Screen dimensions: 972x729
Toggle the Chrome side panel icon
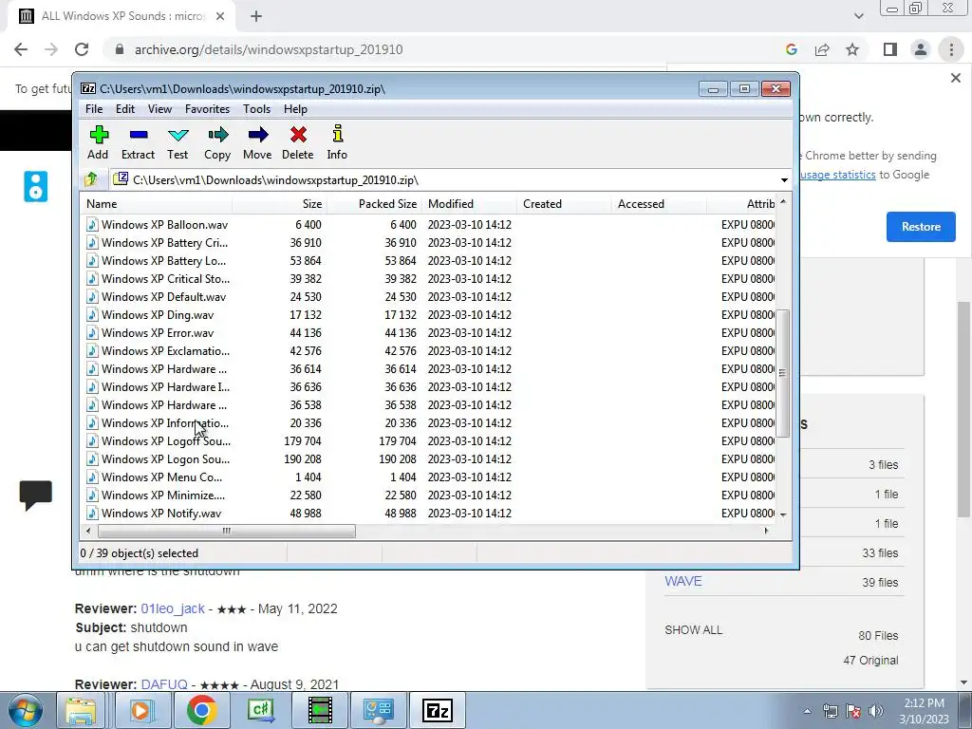coord(890,49)
